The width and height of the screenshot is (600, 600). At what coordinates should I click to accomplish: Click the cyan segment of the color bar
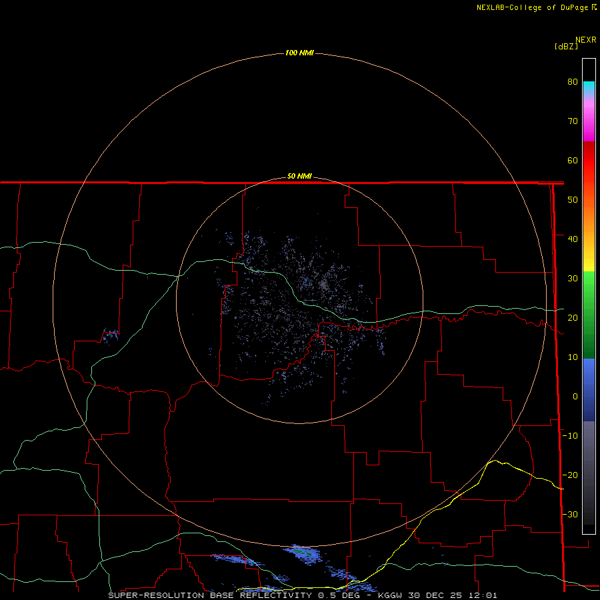(589, 86)
